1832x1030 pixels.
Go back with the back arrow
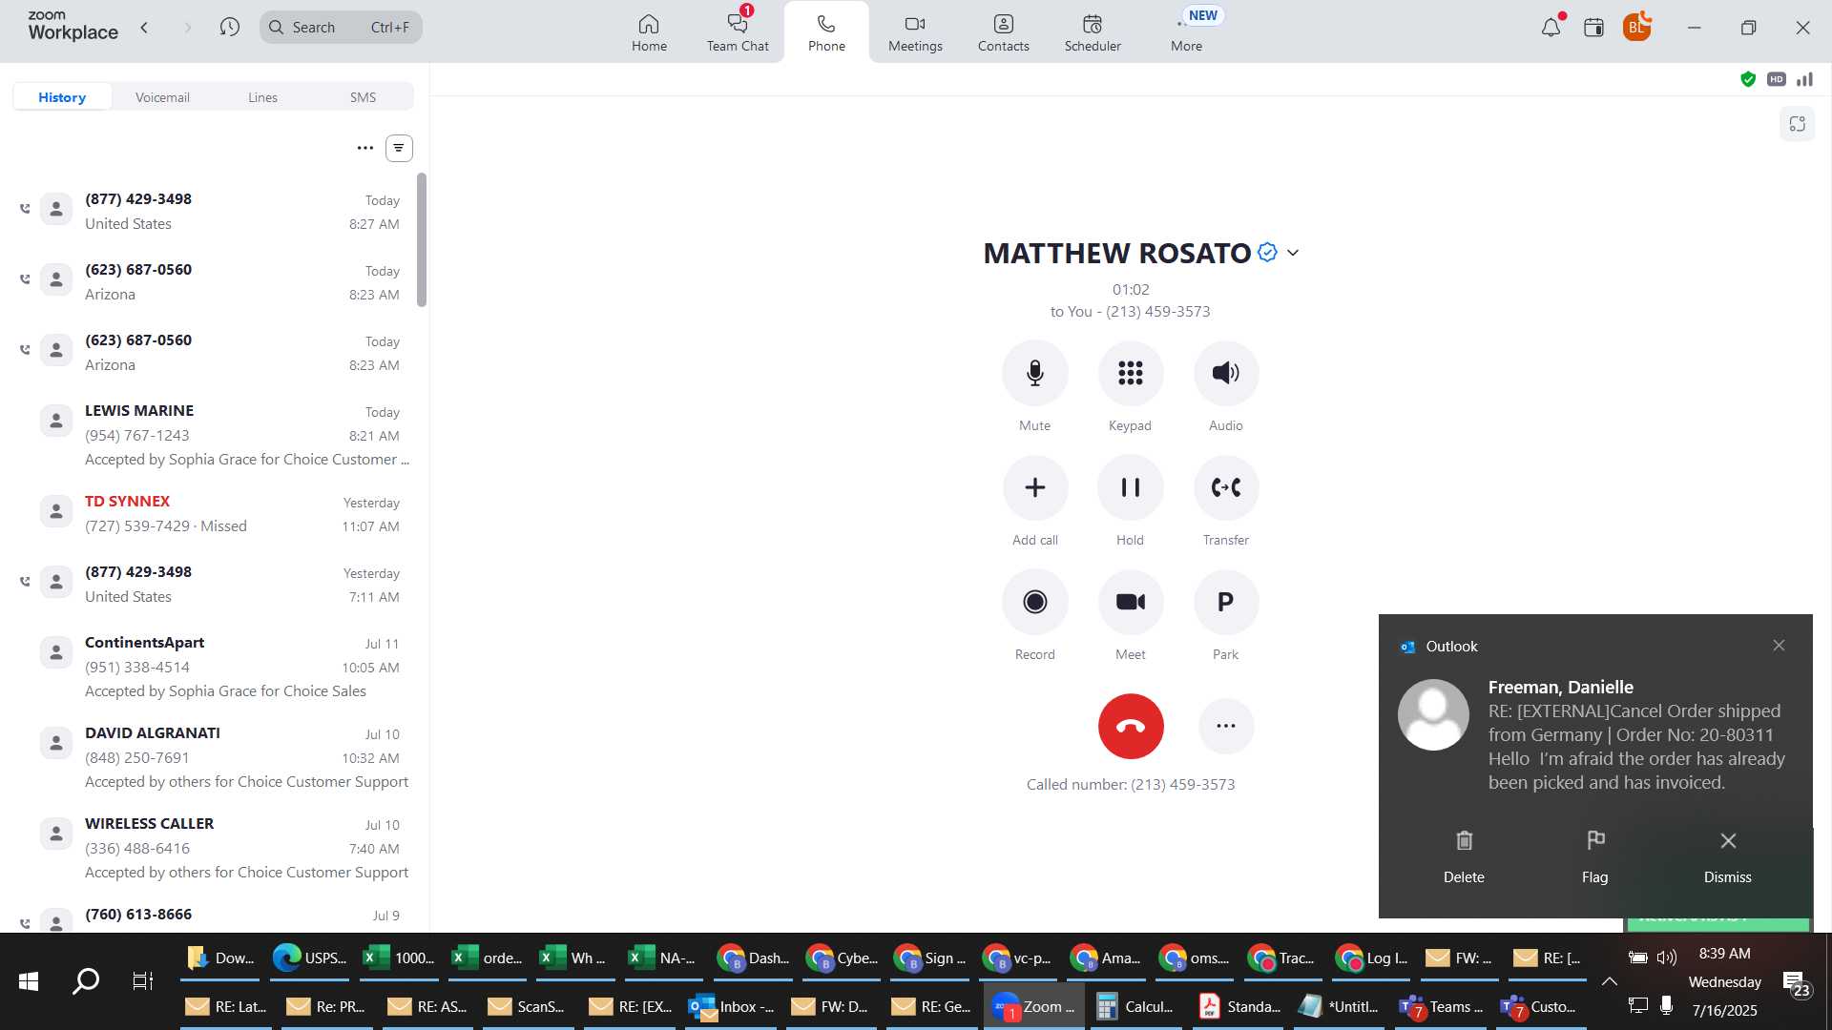[x=144, y=28]
